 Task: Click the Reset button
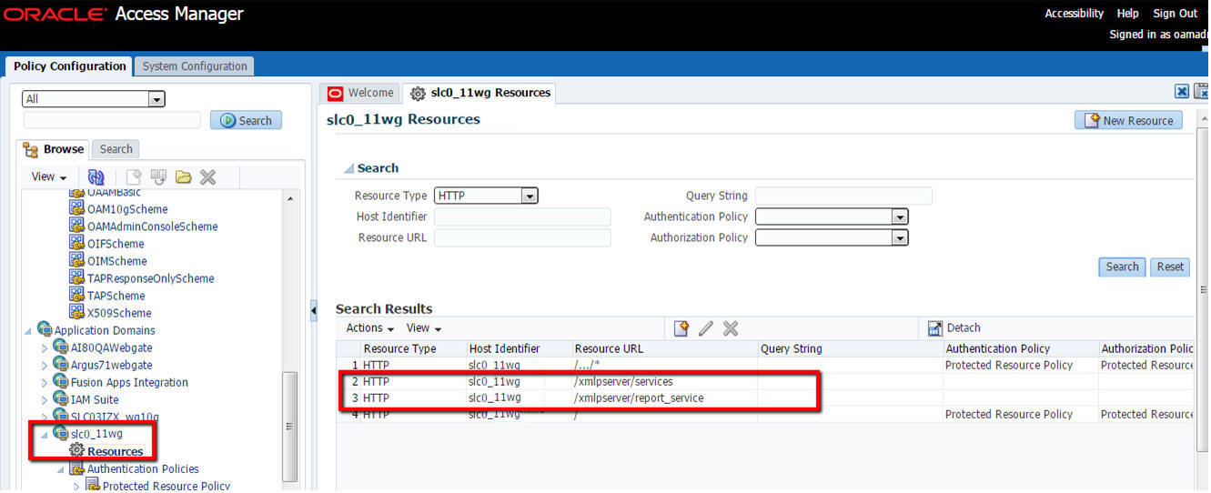[x=1170, y=267]
